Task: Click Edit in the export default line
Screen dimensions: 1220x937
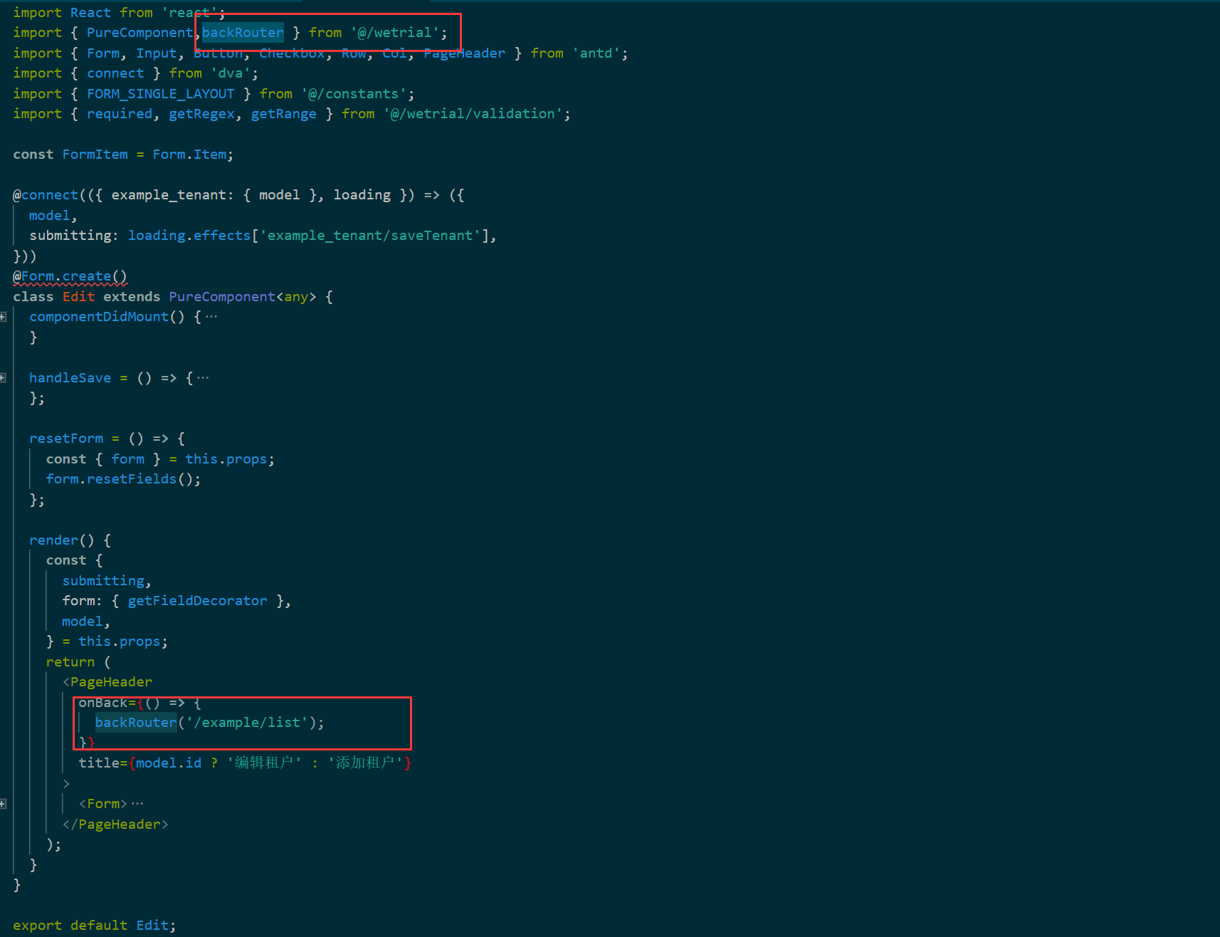Action: coord(152,926)
